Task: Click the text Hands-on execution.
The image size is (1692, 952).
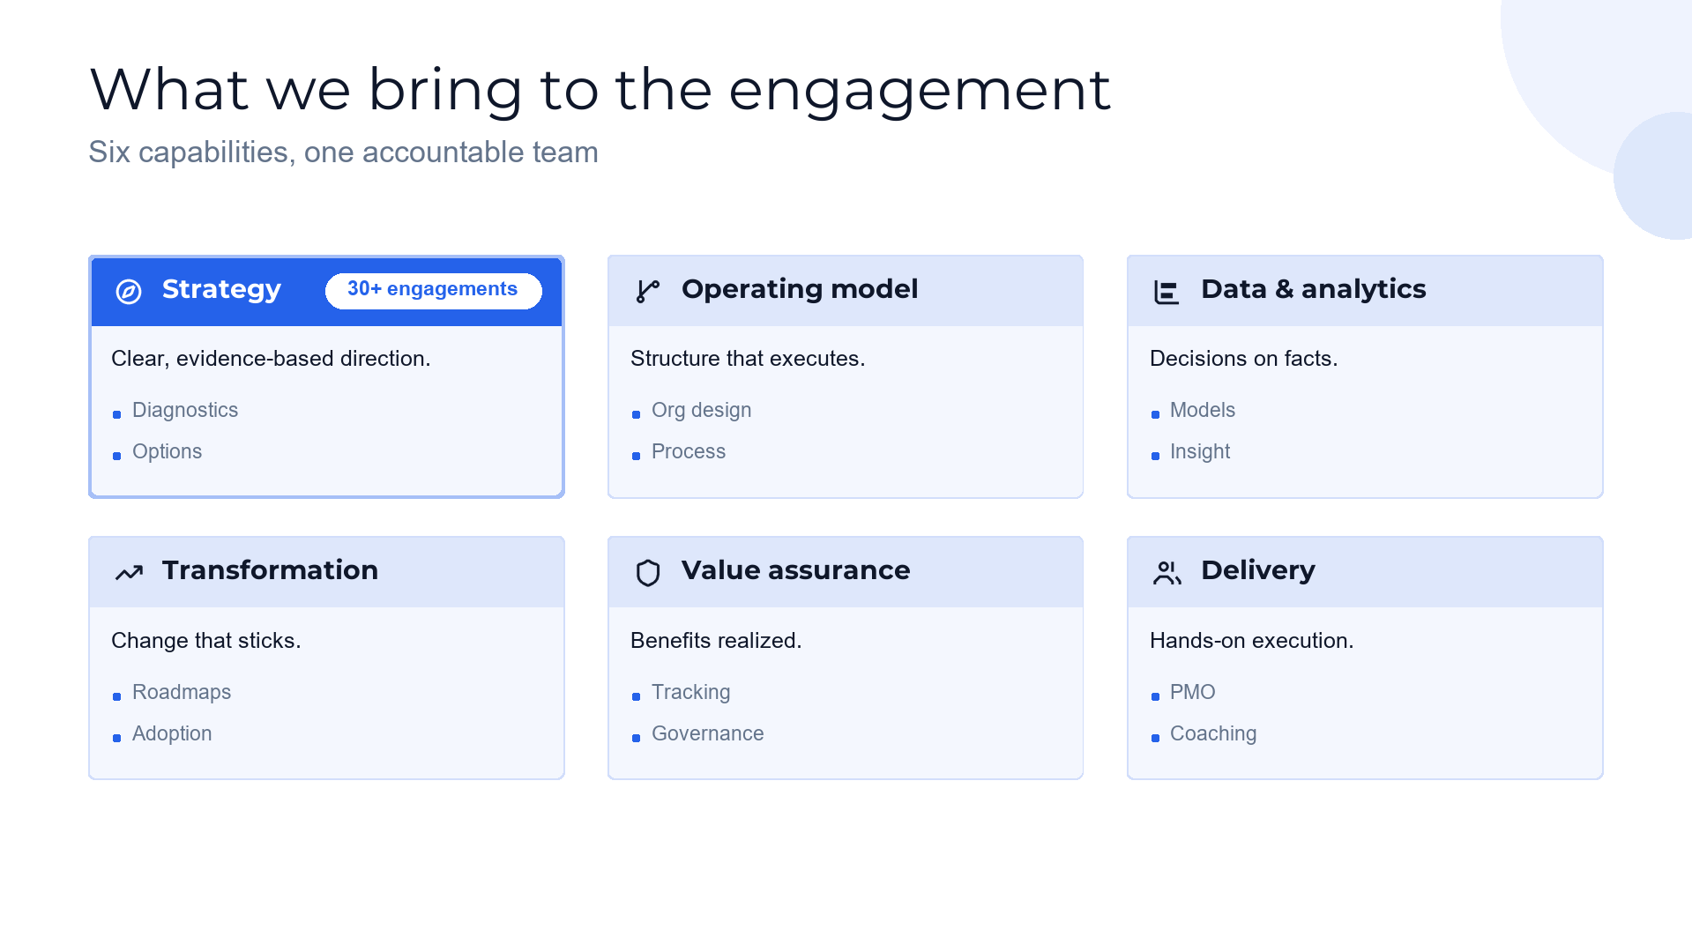Action: 1251,641
